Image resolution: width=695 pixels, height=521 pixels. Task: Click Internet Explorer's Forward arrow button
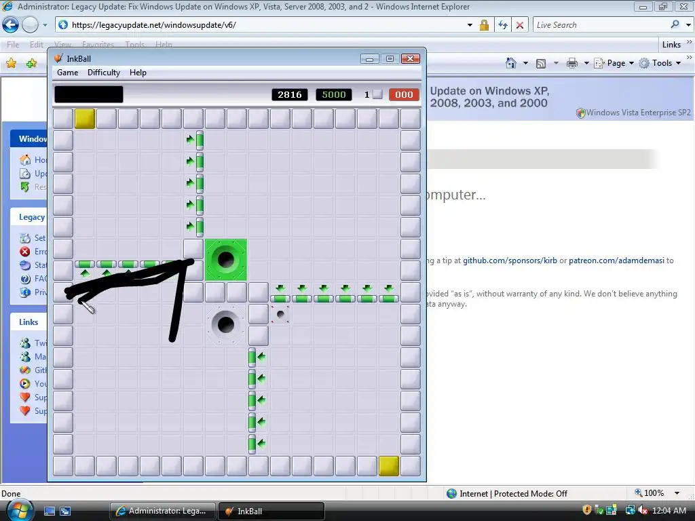coord(30,25)
